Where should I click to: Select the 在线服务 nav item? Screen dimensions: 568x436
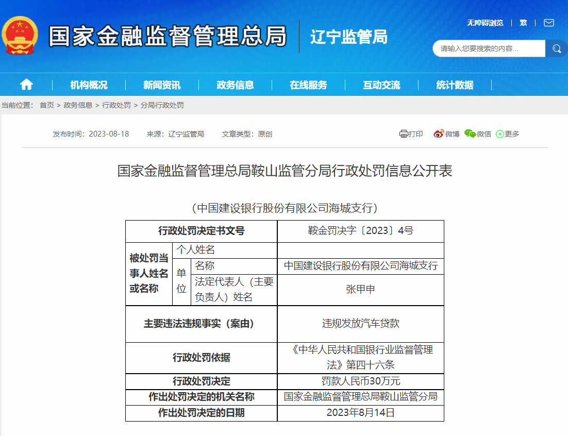point(308,85)
